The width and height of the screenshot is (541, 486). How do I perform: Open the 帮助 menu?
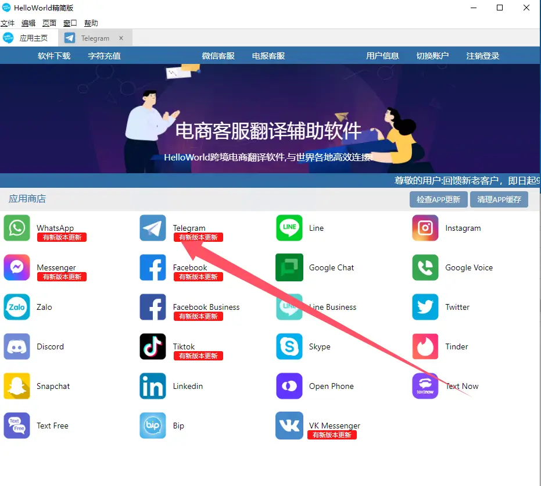91,23
